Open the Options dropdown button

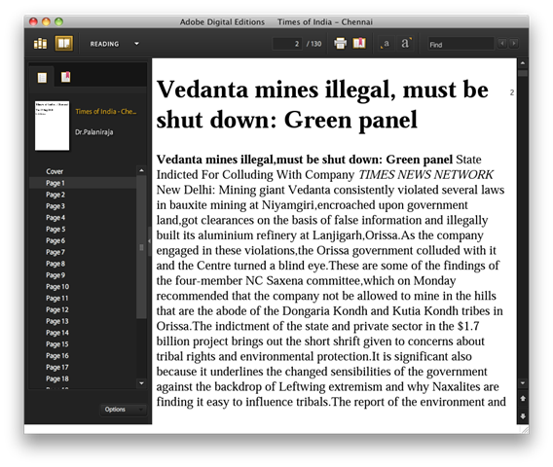[123, 410]
